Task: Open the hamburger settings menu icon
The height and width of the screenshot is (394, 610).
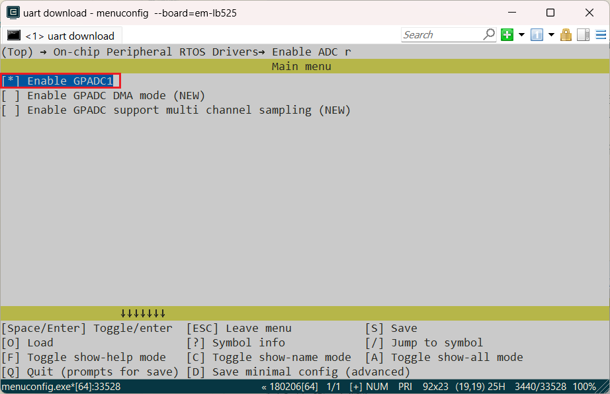Action: tap(599, 35)
